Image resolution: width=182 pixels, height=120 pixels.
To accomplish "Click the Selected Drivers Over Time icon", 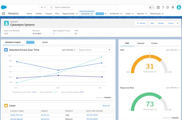I will [6, 50].
